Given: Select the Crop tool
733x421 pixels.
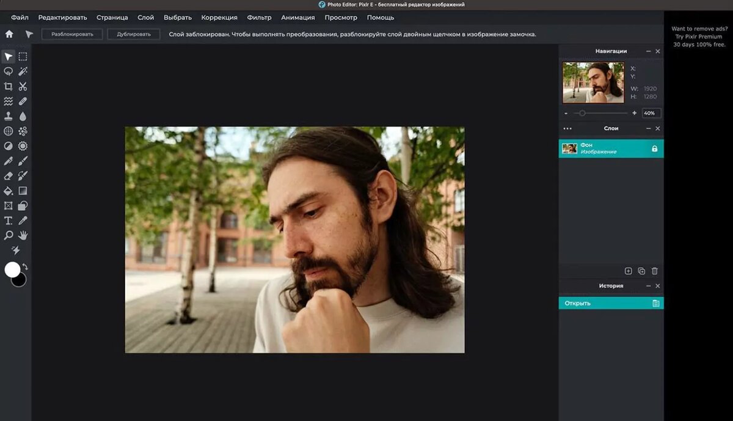Looking at the screenshot, I should click(x=9, y=87).
